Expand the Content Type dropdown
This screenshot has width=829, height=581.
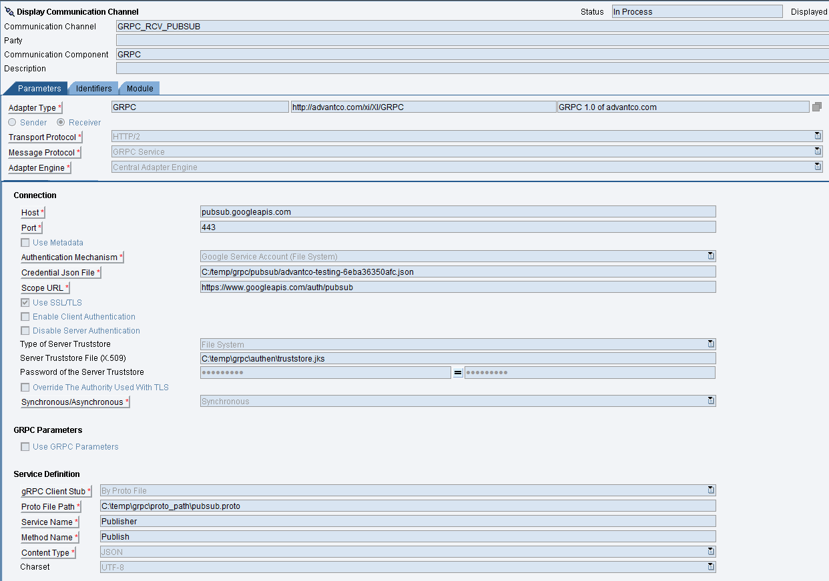click(711, 551)
